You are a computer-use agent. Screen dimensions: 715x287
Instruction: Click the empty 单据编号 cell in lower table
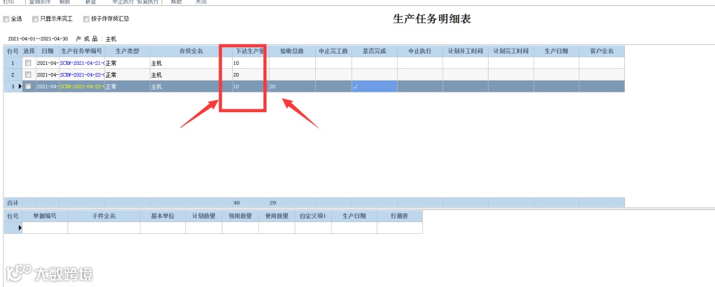point(45,228)
